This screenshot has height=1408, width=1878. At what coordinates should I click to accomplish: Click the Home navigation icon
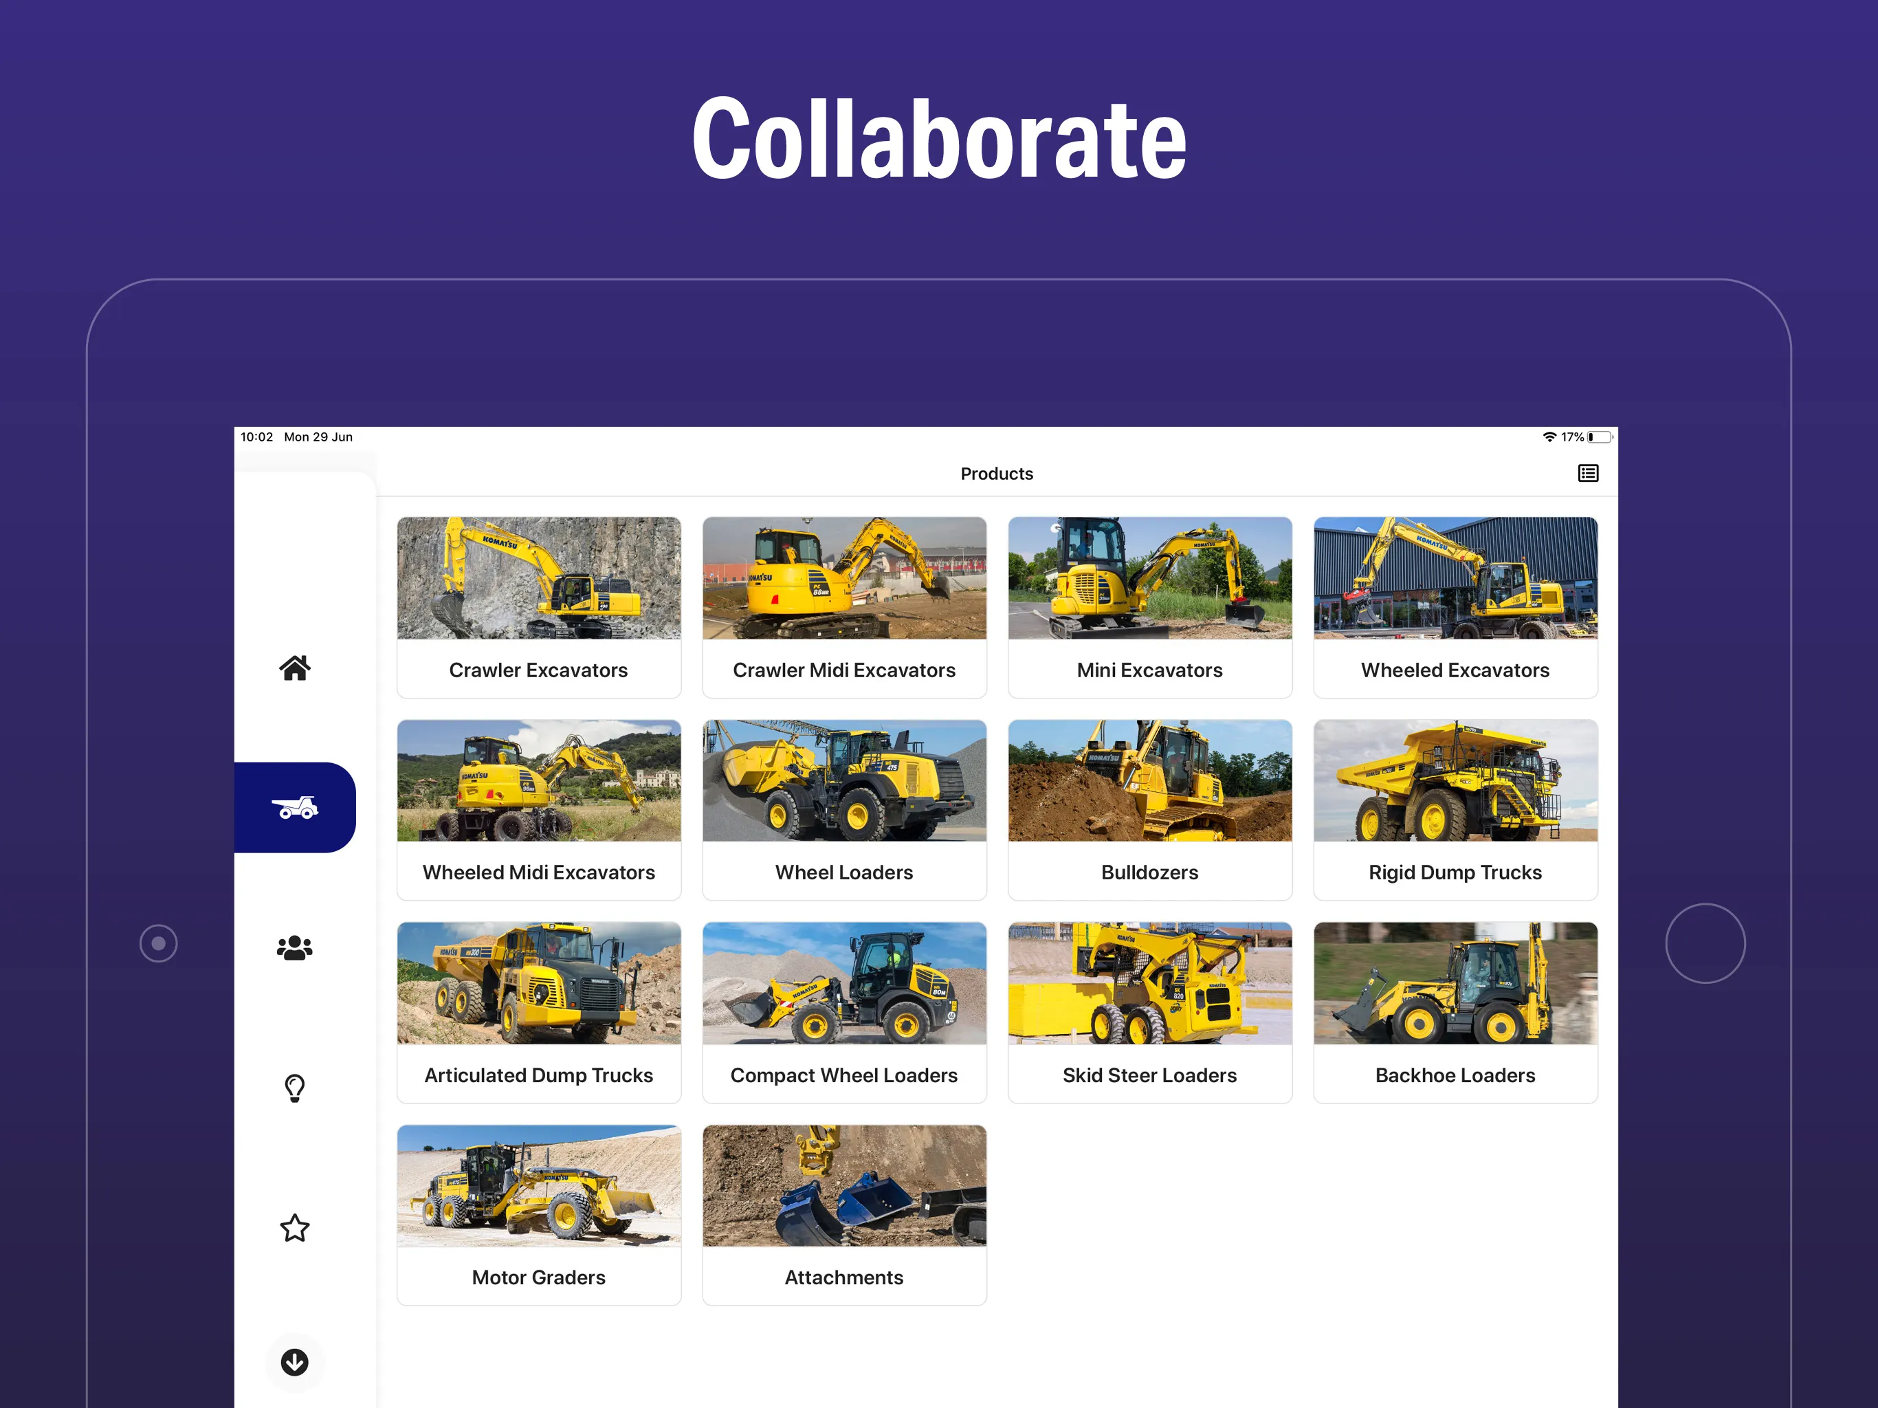293,667
